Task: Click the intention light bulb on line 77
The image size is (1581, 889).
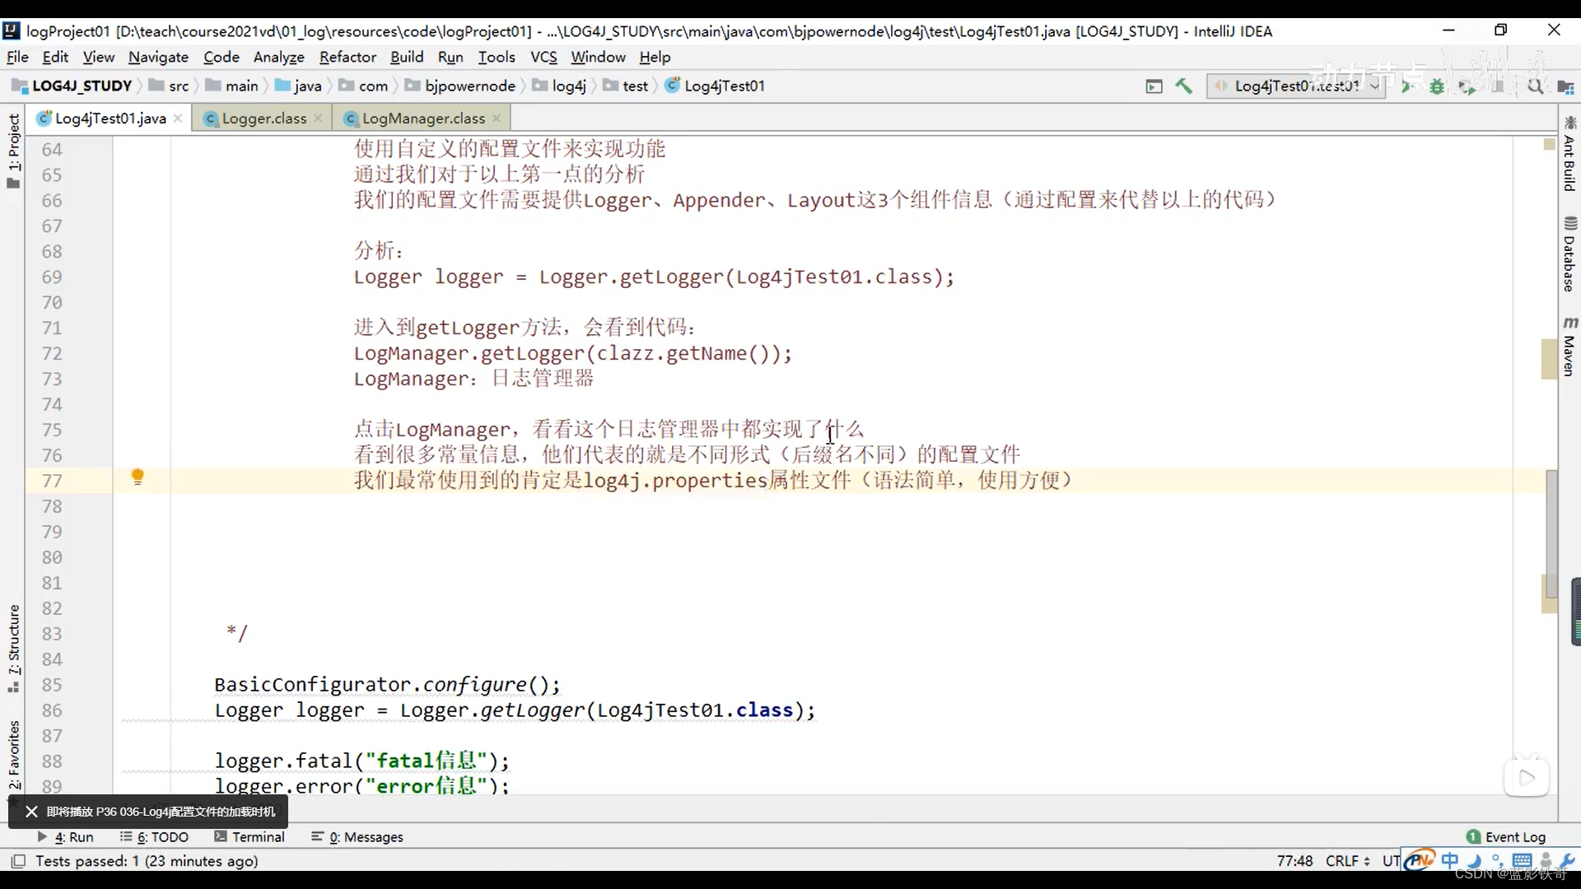Action: (138, 477)
